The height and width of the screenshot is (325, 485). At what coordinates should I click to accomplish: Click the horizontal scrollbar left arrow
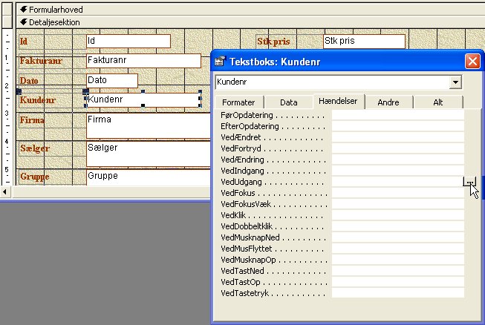4,192
